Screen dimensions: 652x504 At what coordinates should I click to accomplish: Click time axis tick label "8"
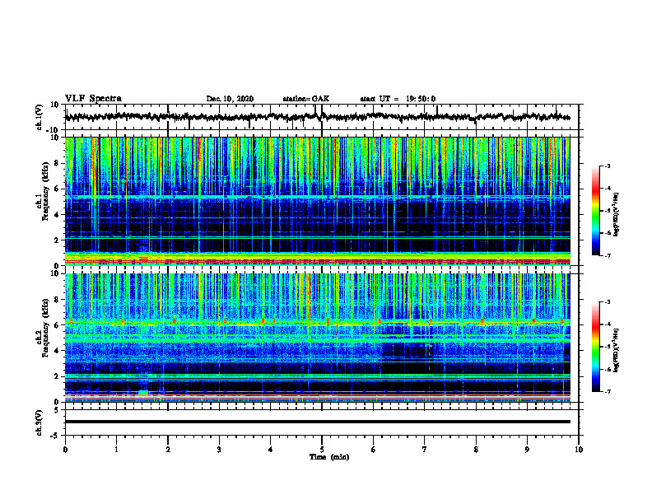coord(476,450)
